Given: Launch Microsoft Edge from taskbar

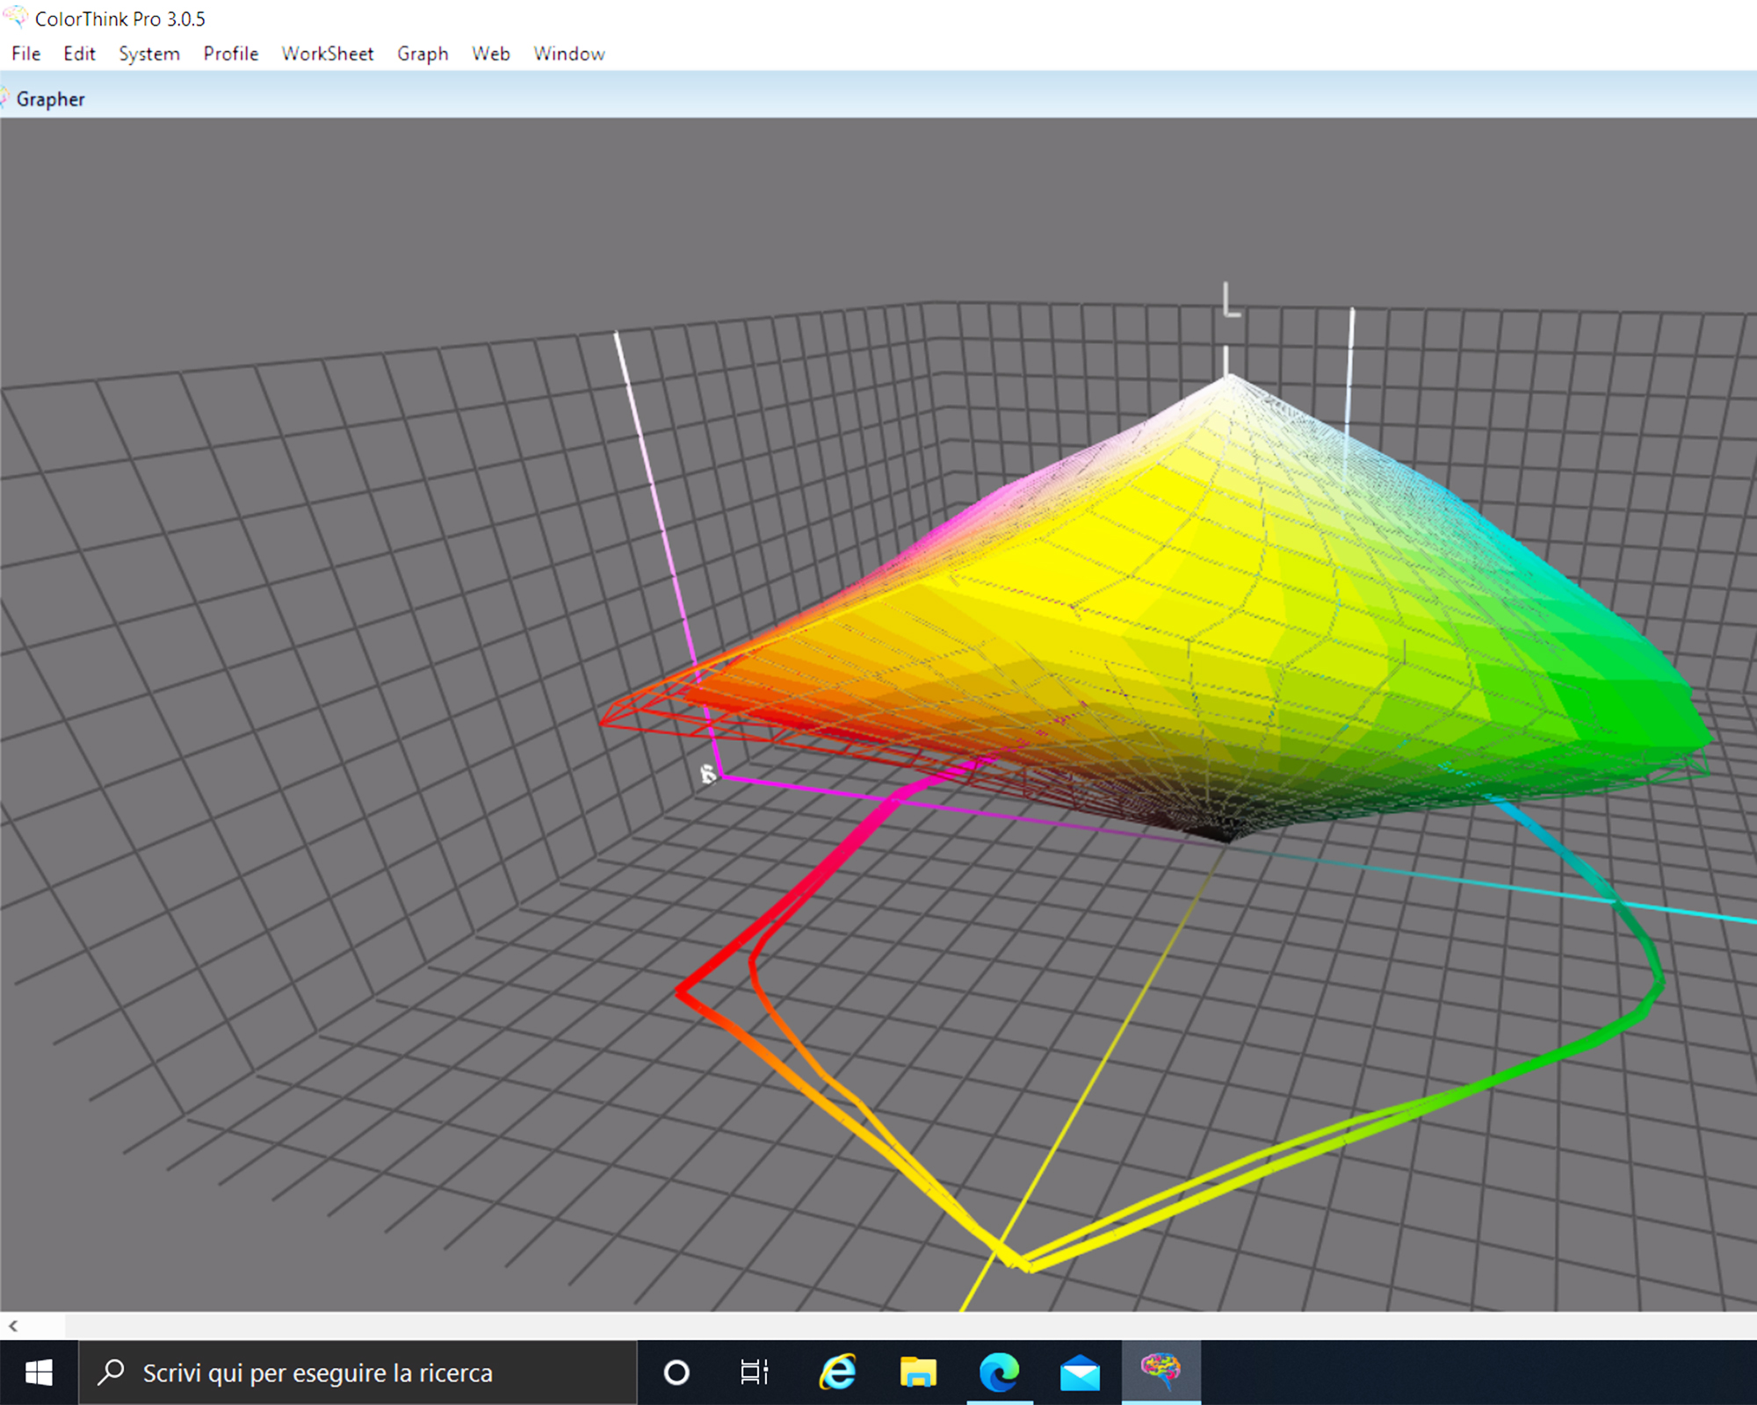Looking at the screenshot, I should click(x=999, y=1372).
